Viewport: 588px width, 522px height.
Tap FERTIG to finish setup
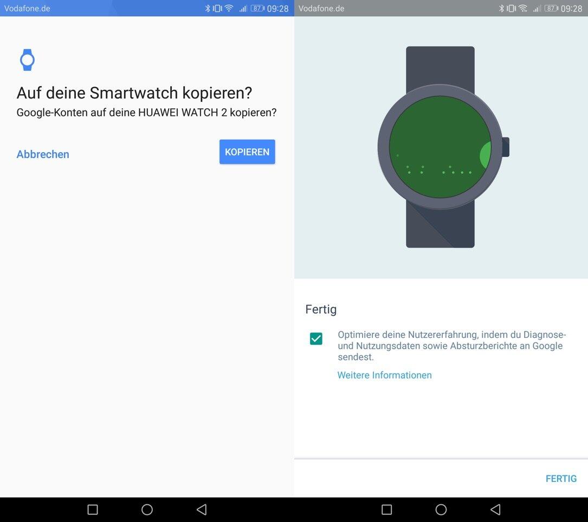coord(561,479)
